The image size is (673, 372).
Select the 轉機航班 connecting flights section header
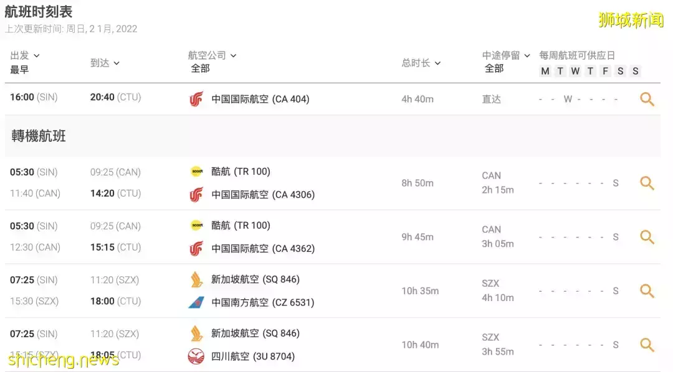(x=39, y=136)
